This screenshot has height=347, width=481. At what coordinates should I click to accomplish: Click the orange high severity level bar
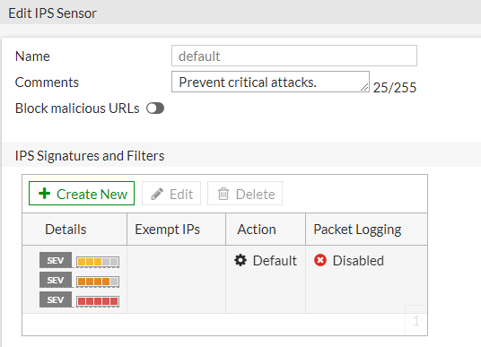pos(98,282)
